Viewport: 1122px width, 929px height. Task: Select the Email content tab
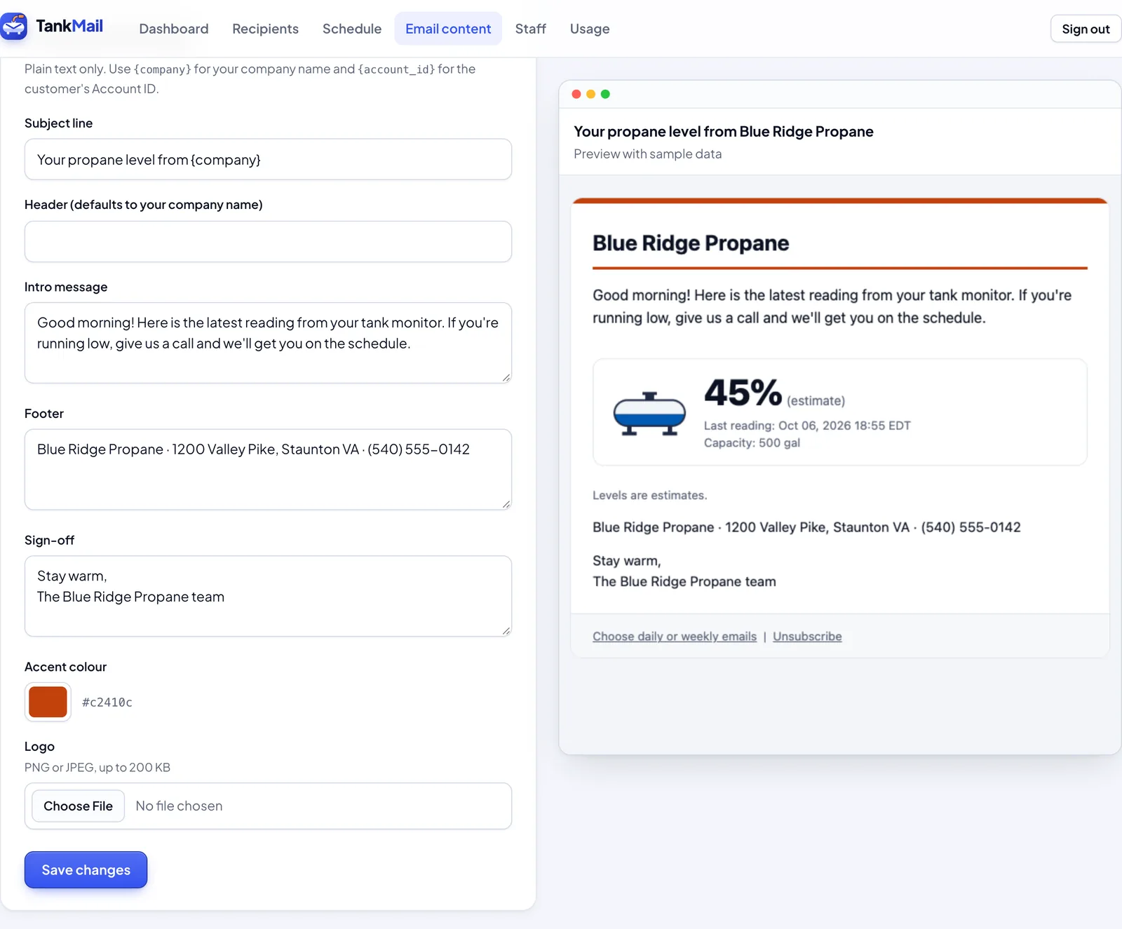click(448, 29)
